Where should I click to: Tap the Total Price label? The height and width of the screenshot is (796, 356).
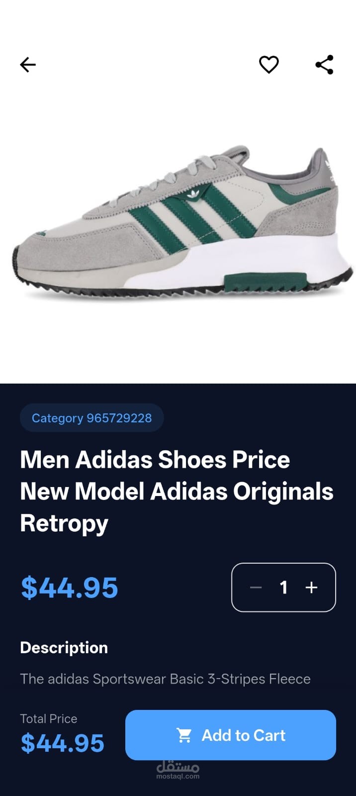48,719
